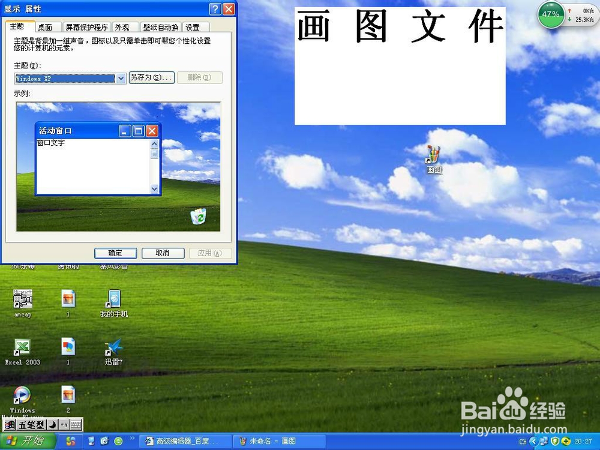Open the 主题 theme dropdown (Windows XP)

[x=70, y=79]
